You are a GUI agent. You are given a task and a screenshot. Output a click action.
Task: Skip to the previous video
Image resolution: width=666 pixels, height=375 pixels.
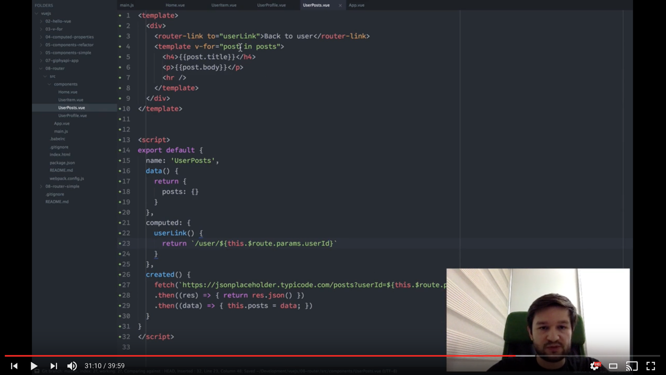click(x=14, y=366)
